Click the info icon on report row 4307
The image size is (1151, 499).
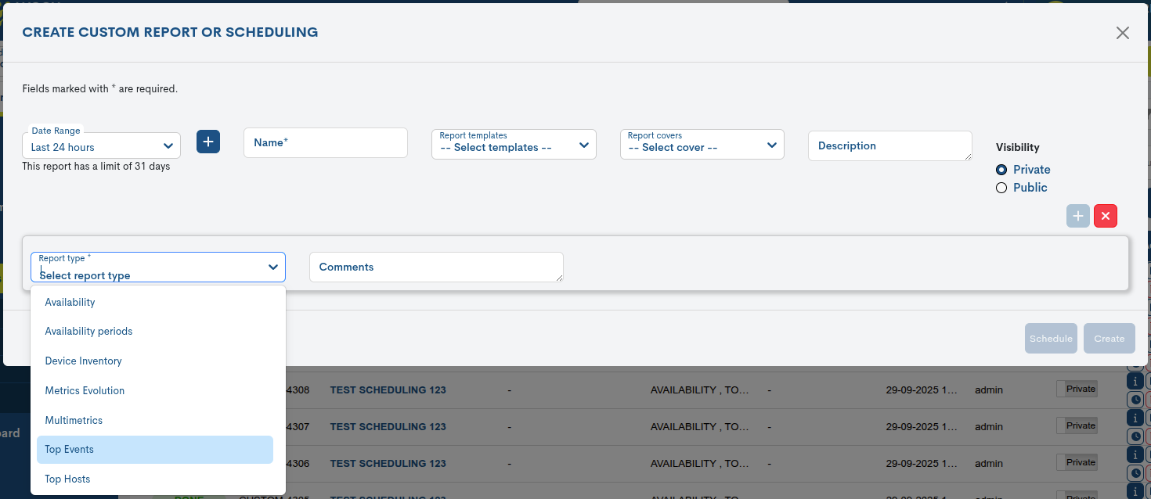click(x=1135, y=417)
